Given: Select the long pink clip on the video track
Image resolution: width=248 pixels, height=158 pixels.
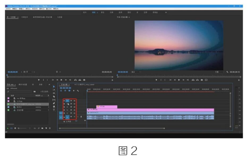Looking at the screenshot, I should pos(151,110).
